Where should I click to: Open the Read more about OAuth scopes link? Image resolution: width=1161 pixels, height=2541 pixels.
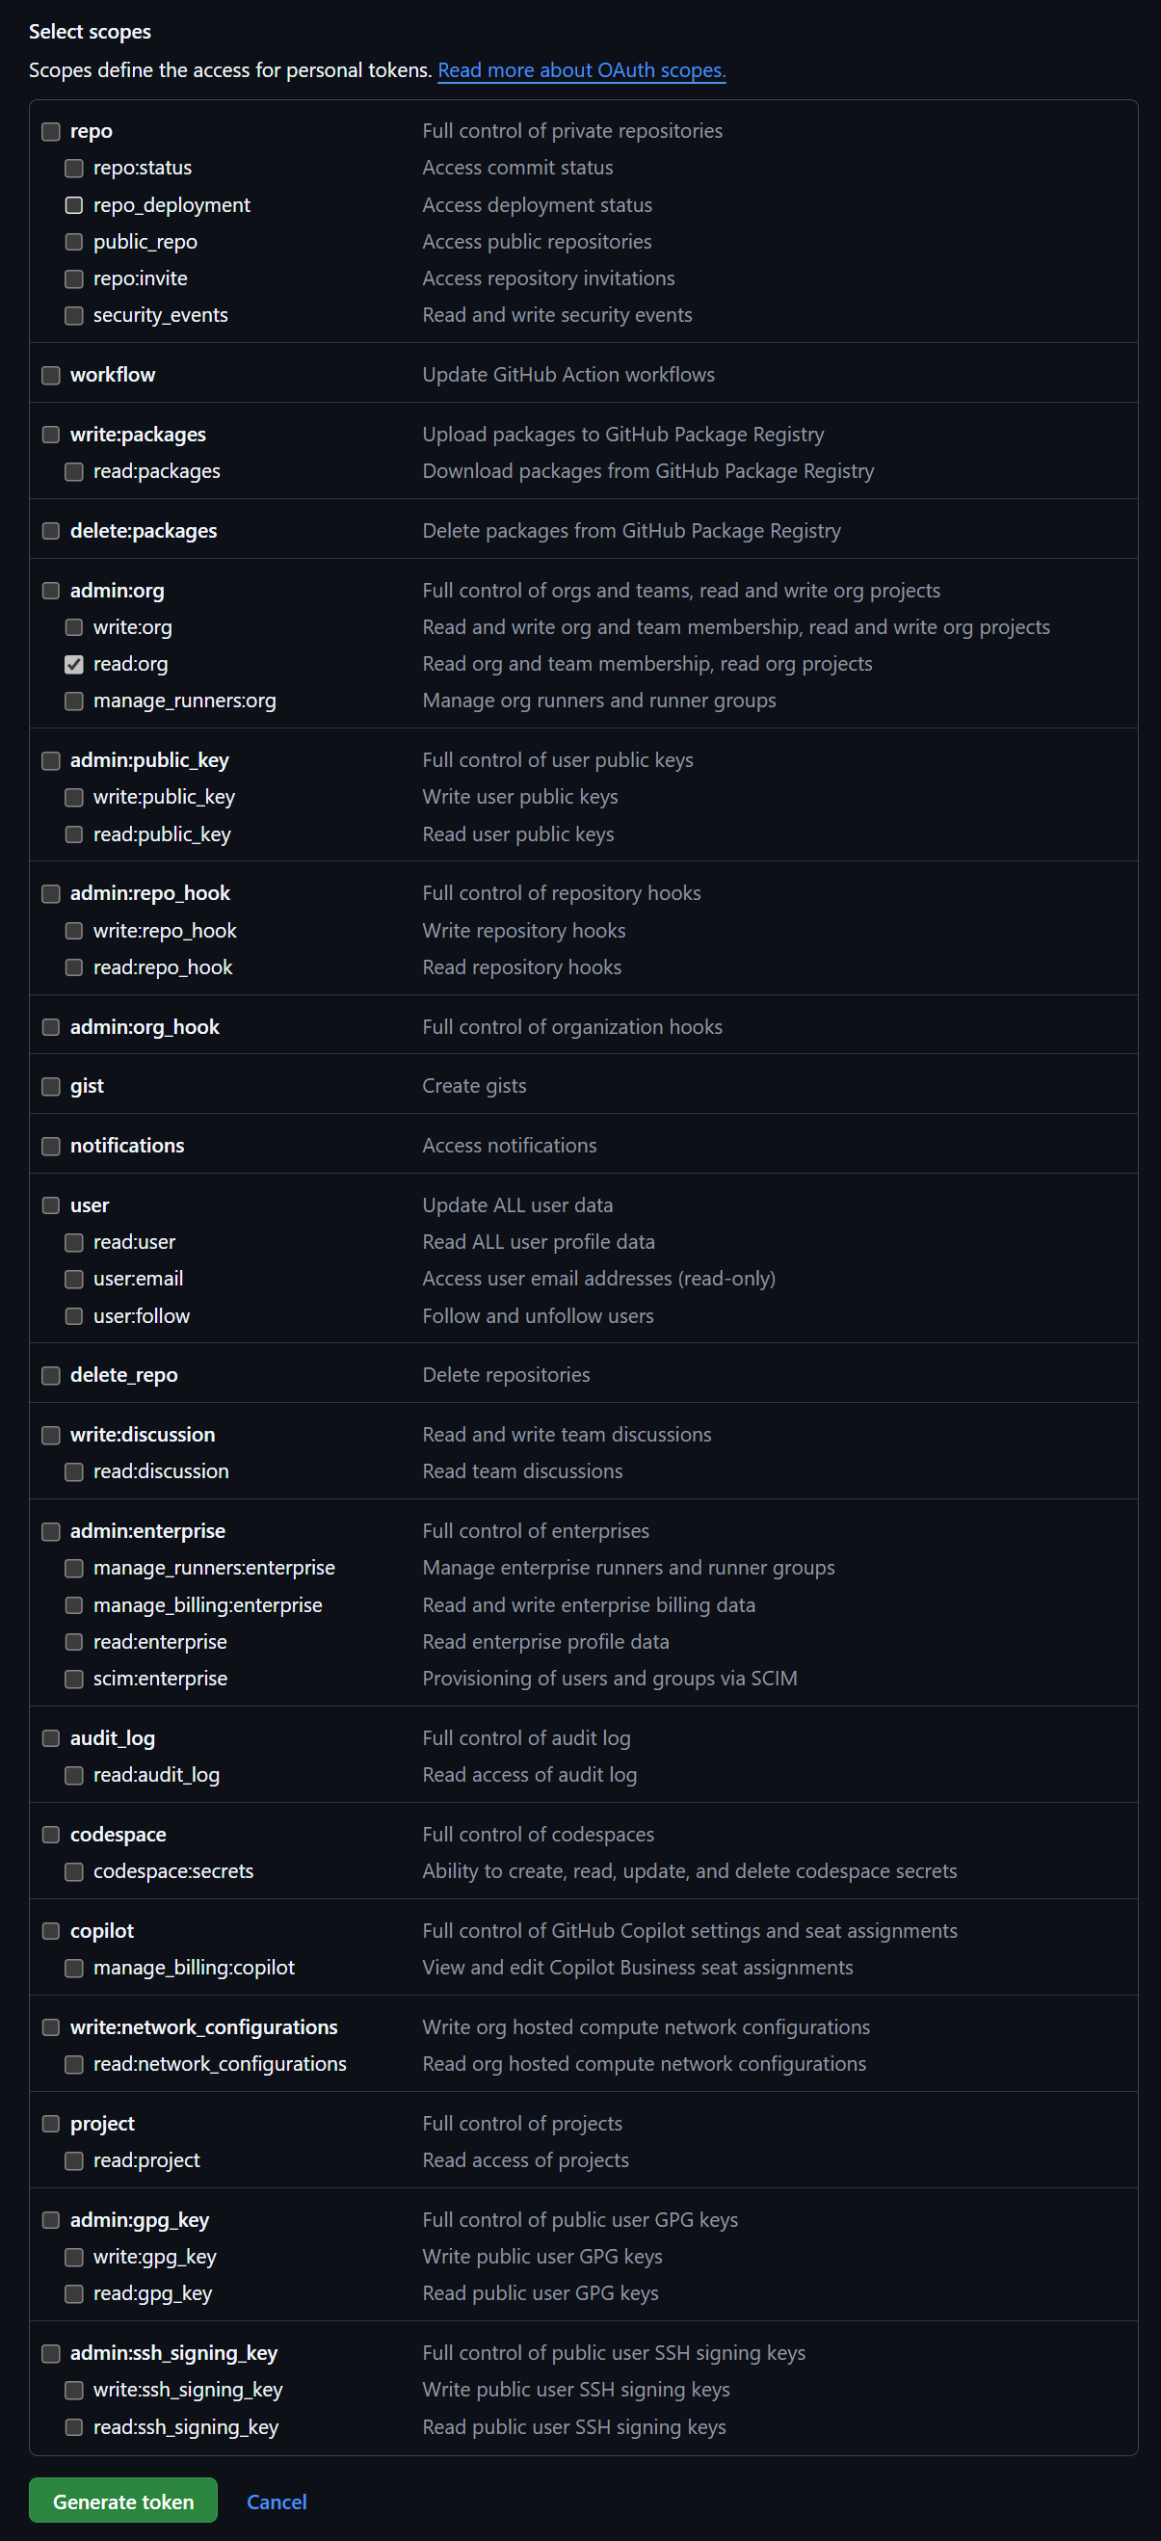pos(581,70)
